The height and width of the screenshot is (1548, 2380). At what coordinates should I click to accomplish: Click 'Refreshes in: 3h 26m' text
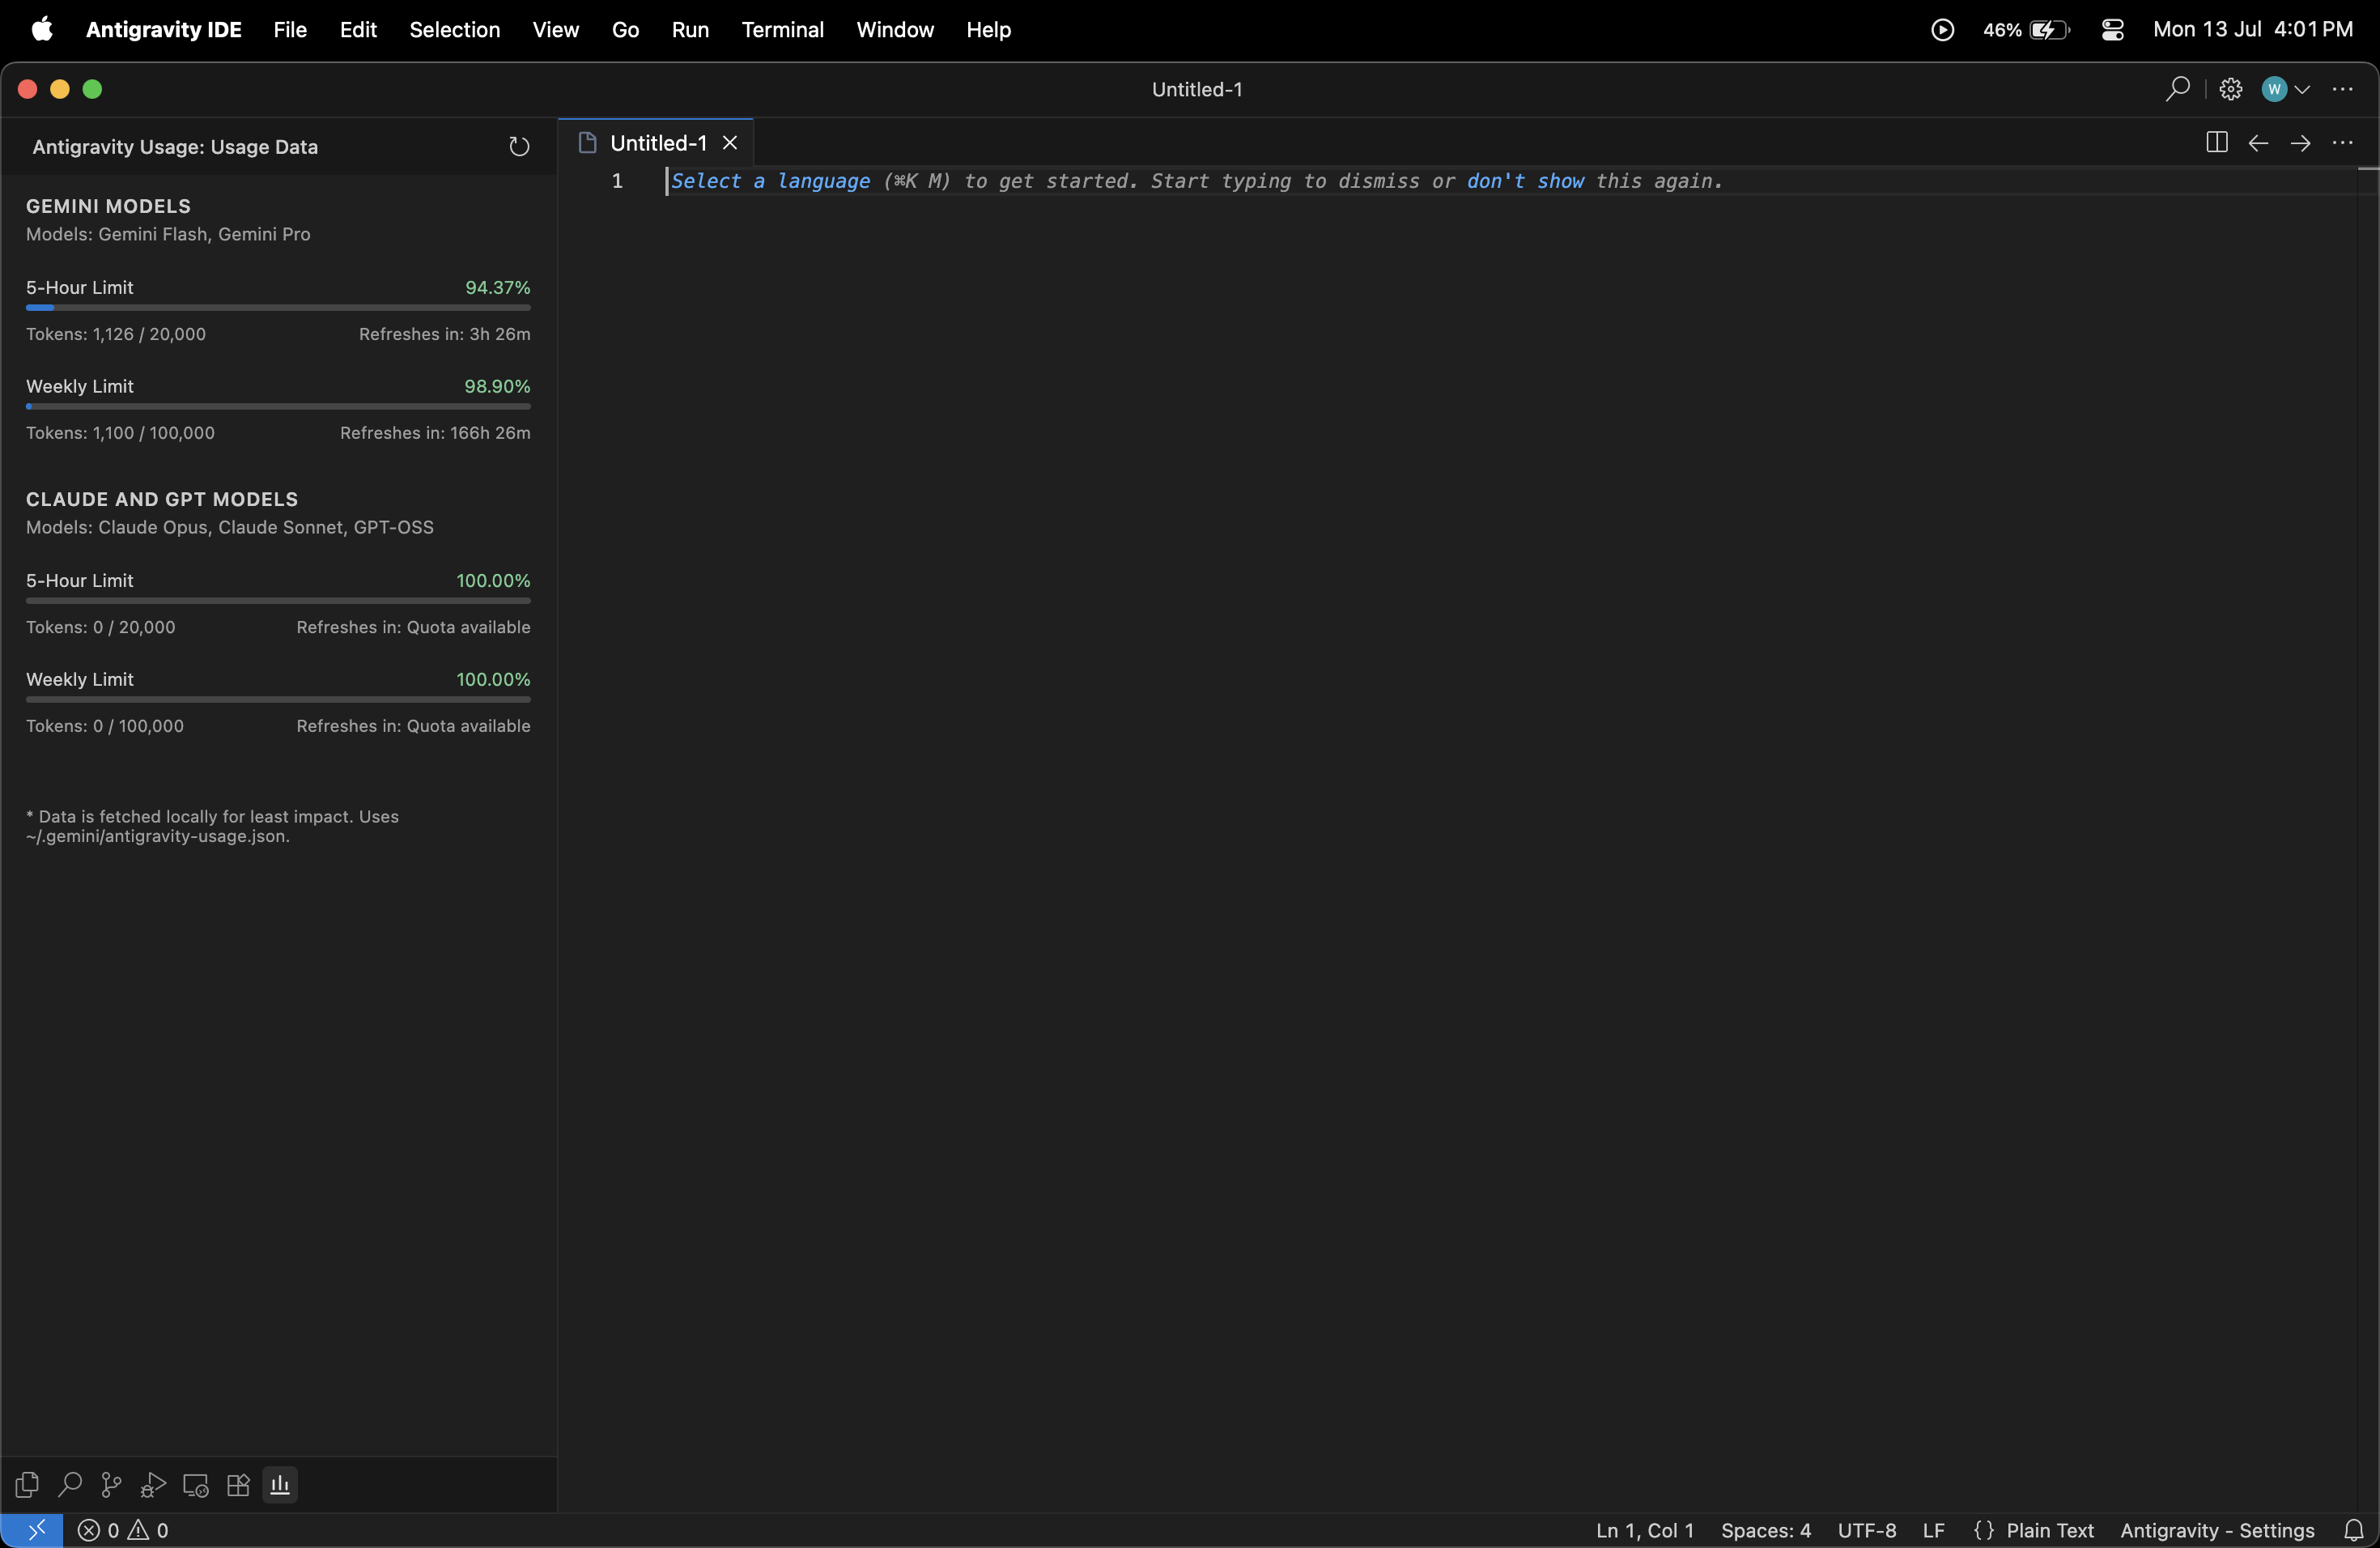[445, 334]
